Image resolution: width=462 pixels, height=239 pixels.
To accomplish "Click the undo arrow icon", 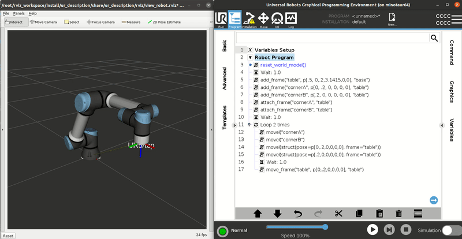I will 298,213.
